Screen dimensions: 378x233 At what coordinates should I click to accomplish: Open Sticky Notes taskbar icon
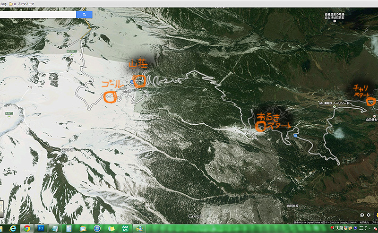pyautogui.click(x=111, y=228)
